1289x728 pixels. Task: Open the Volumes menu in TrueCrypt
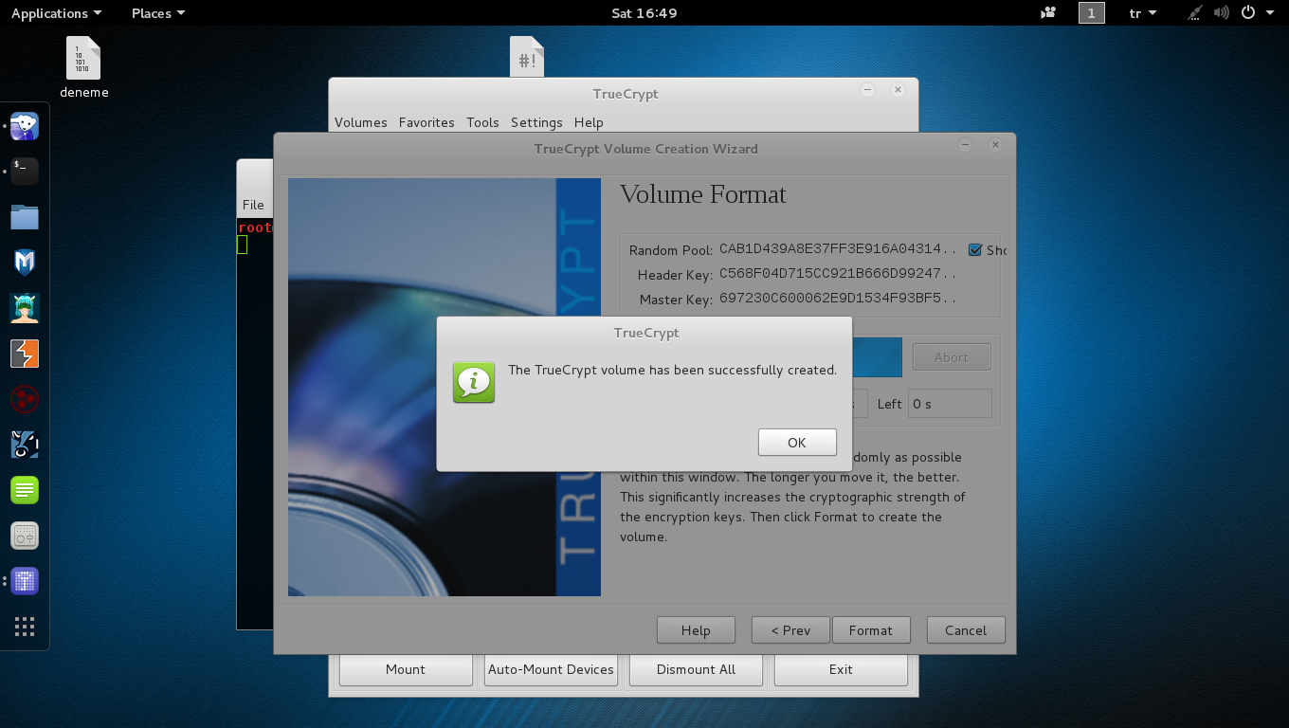pyautogui.click(x=360, y=122)
